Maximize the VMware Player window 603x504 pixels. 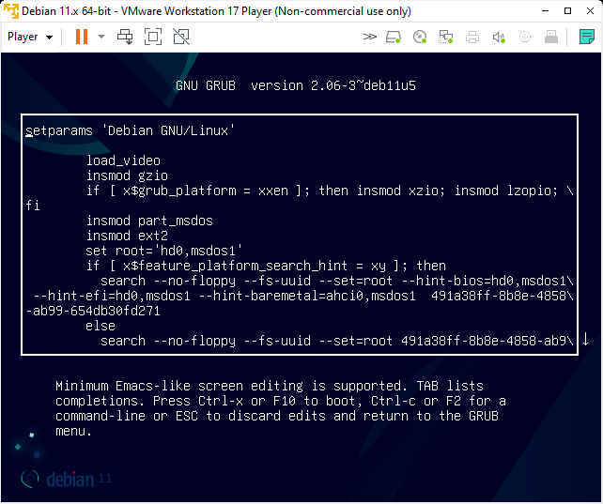tap(567, 11)
